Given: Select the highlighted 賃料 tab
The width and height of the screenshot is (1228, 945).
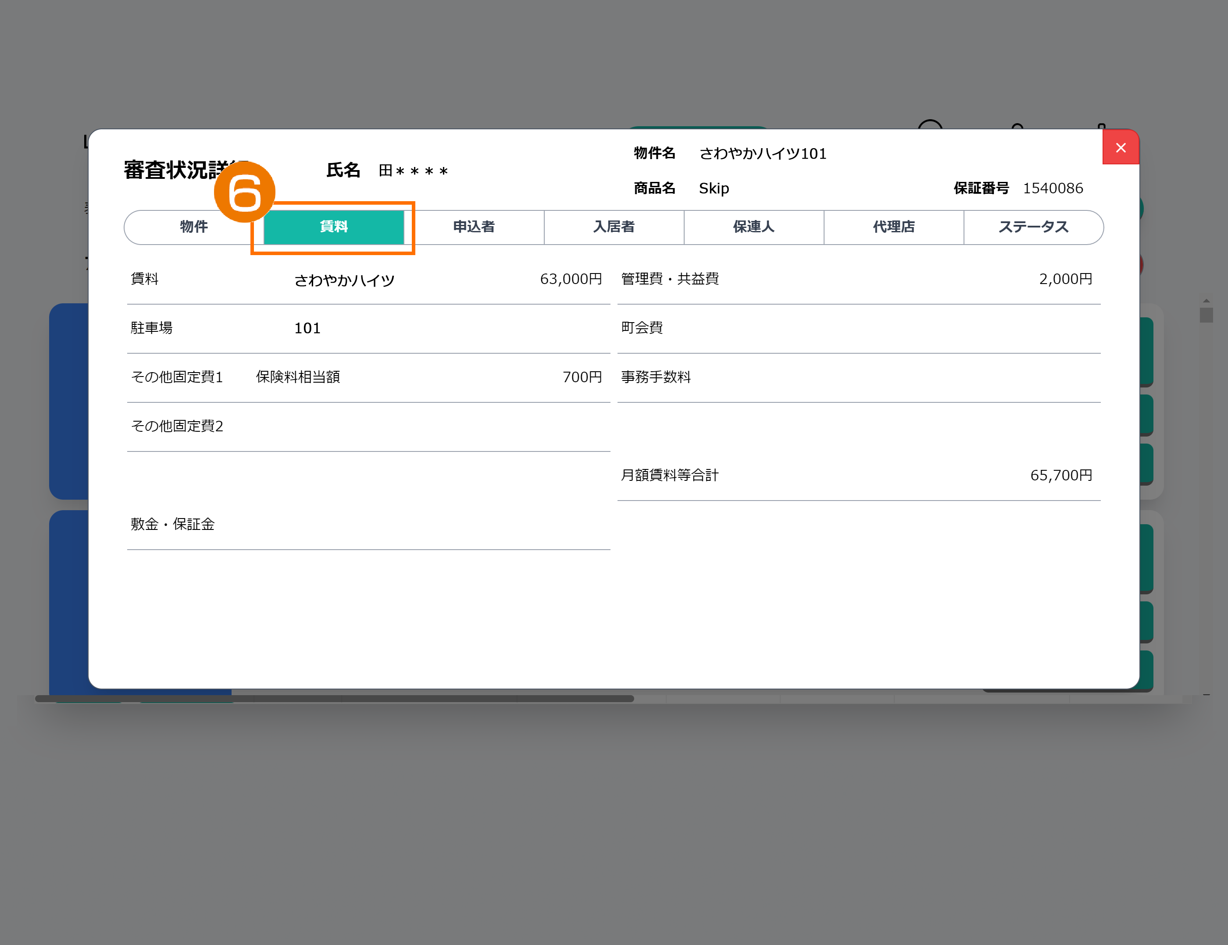Looking at the screenshot, I should click(333, 227).
